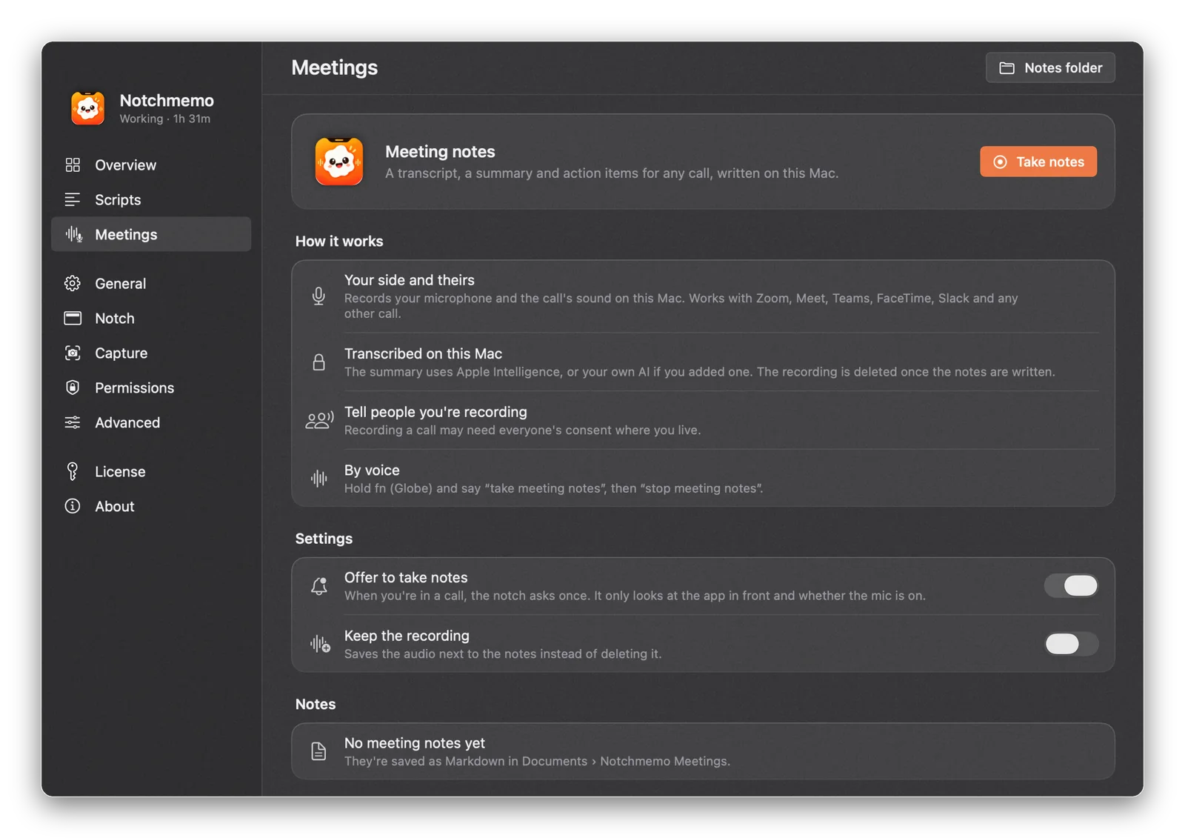Open the Notes folder
This screenshot has width=1185, height=838.
click(1050, 67)
